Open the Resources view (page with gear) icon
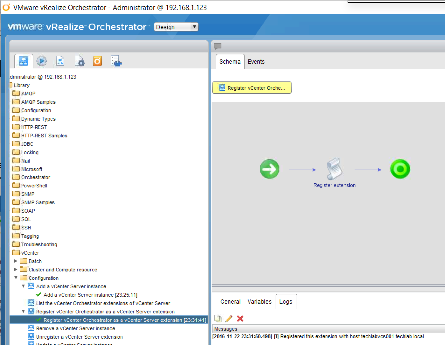 pos(79,61)
